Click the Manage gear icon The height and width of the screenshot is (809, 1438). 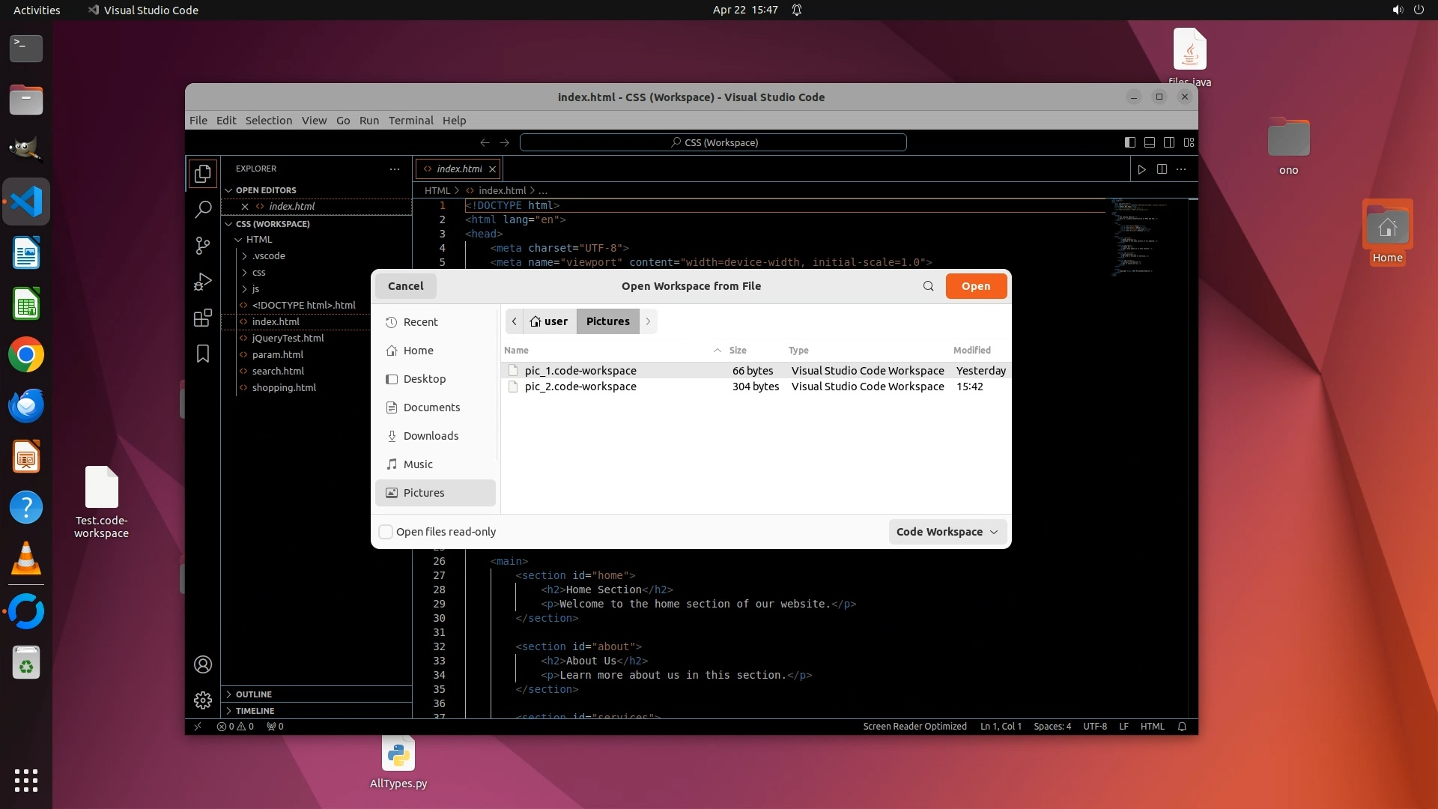pos(202,700)
